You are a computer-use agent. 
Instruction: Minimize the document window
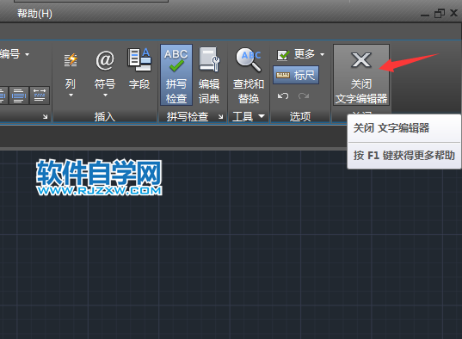point(425,15)
